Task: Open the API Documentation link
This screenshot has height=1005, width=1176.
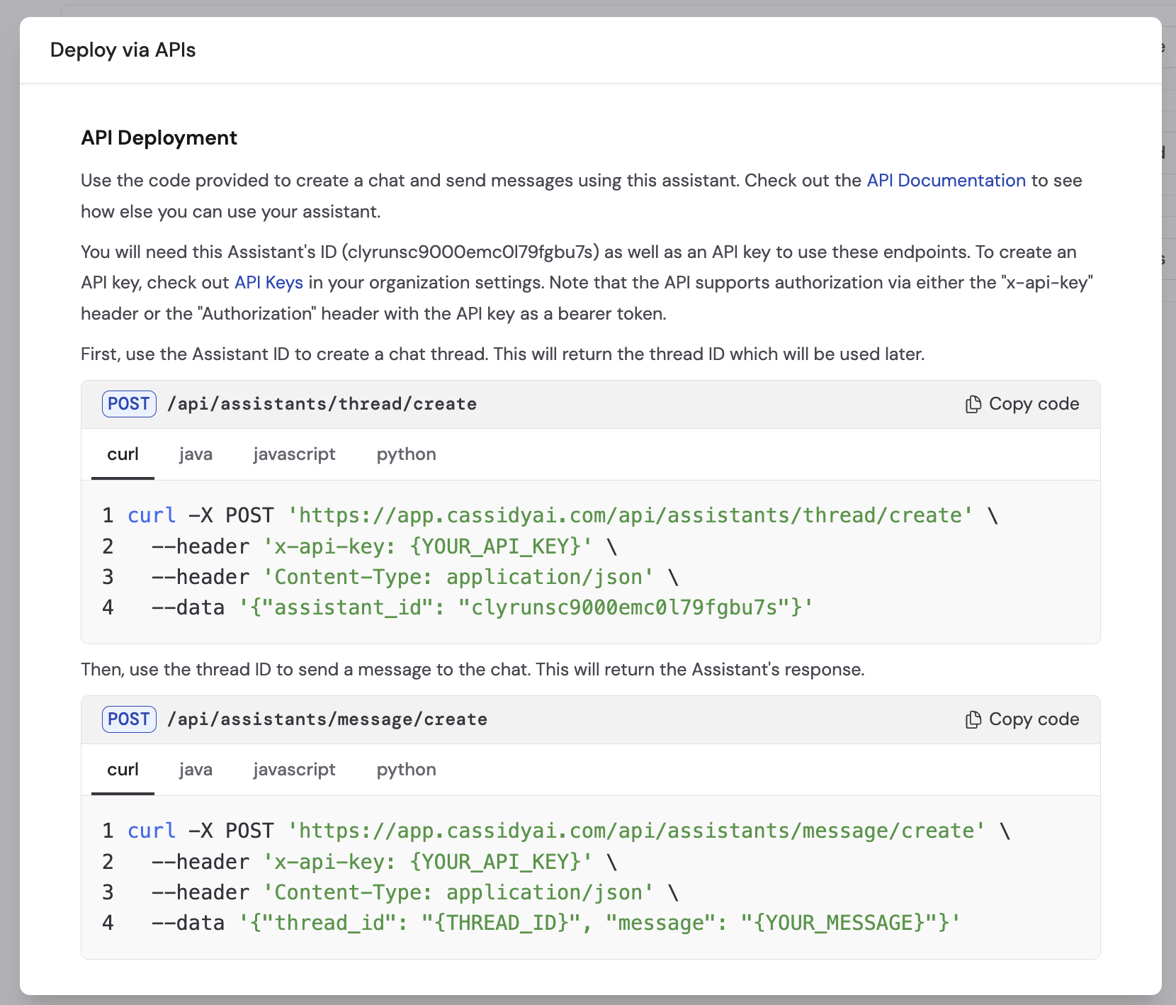Action: [945, 181]
